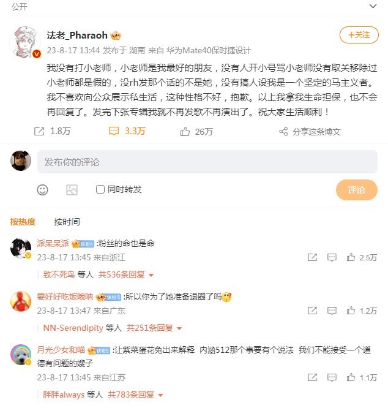The width and height of the screenshot is (388, 408).
Task: Sort comments by 按时间
Action: click(67, 222)
